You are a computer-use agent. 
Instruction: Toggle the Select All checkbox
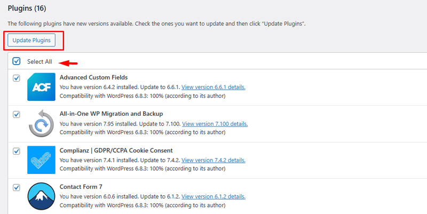(x=17, y=61)
